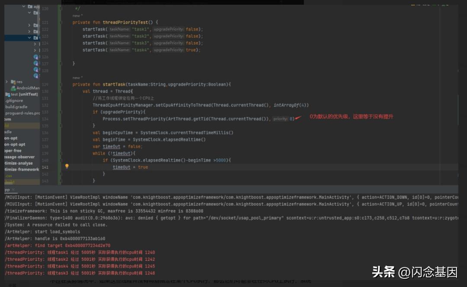Viewport: 467px width, 287px height.
Task: Open the proguard-rules.pro file
Action: tap(22, 113)
